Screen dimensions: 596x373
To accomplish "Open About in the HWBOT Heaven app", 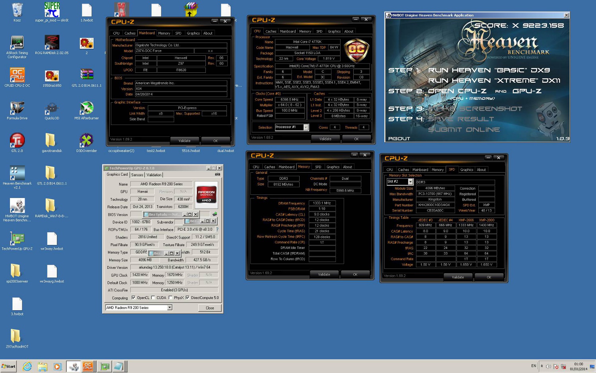I will point(399,138).
